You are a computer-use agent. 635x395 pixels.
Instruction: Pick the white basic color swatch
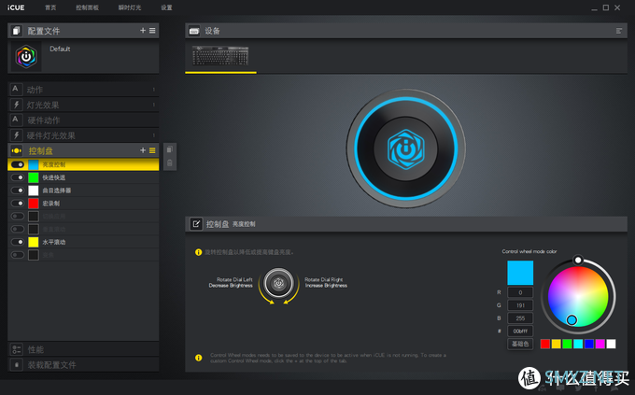611,344
